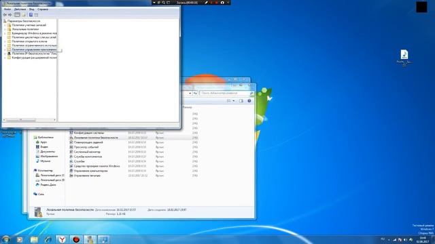Click the Windows Start button
This screenshot has width=435, height=244.
pyautogui.click(x=6, y=239)
